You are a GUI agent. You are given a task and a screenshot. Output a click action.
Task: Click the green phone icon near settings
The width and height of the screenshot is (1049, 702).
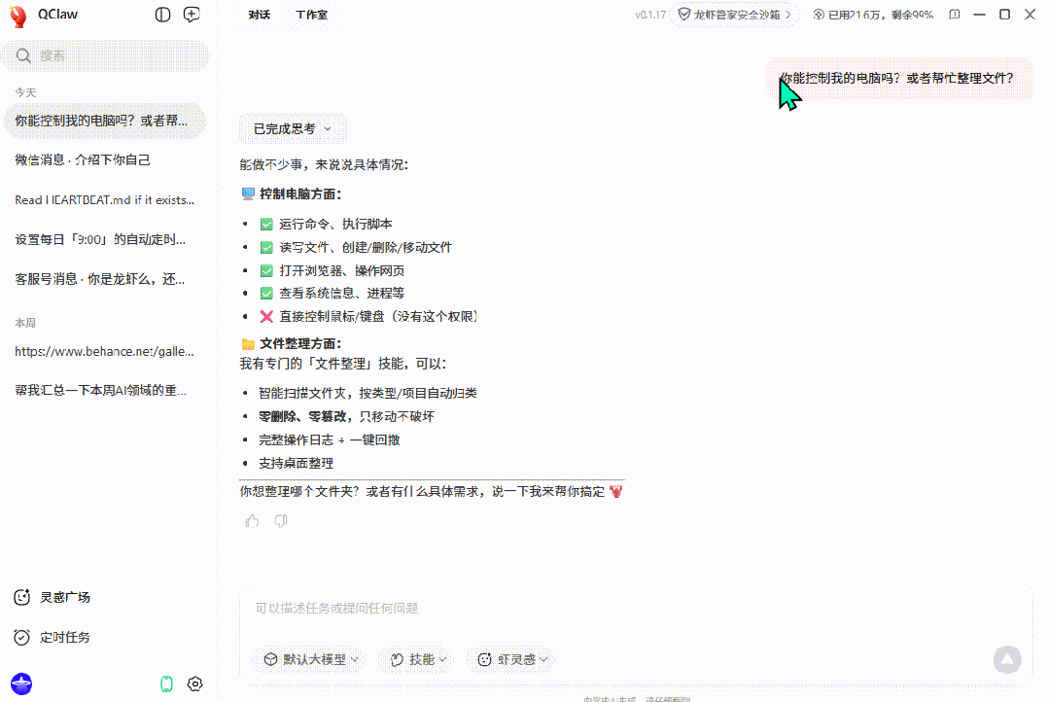pyautogui.click(x=165, y=684)
